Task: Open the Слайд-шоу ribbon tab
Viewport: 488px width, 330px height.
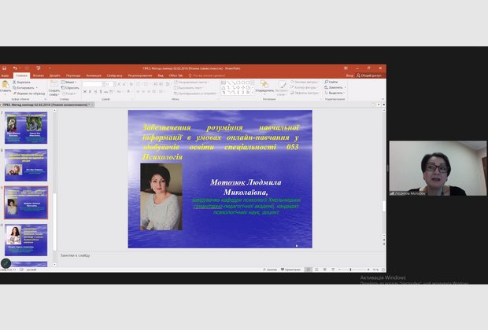Action: tap(114, 75)
